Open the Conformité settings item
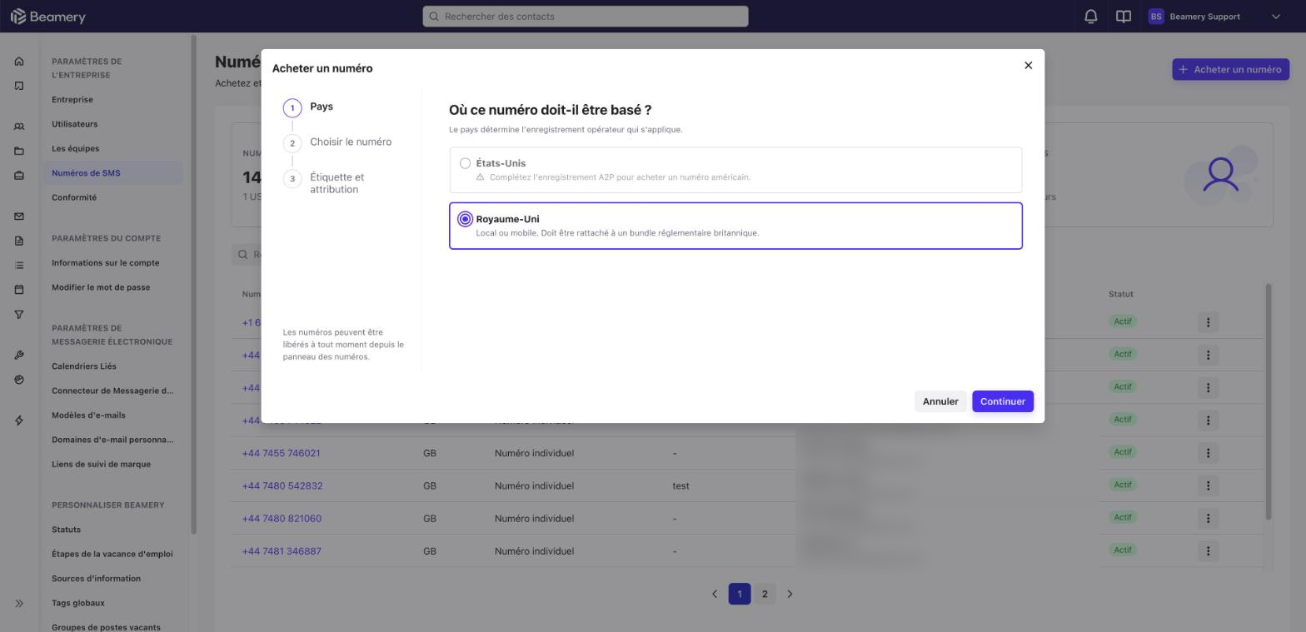The image size is (1306, 632). coord(74,197)
